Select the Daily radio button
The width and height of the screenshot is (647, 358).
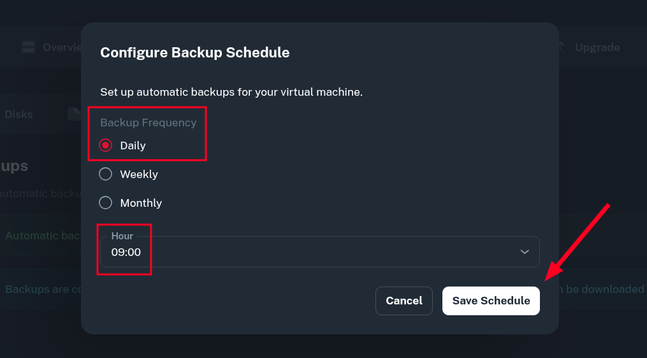106,145
